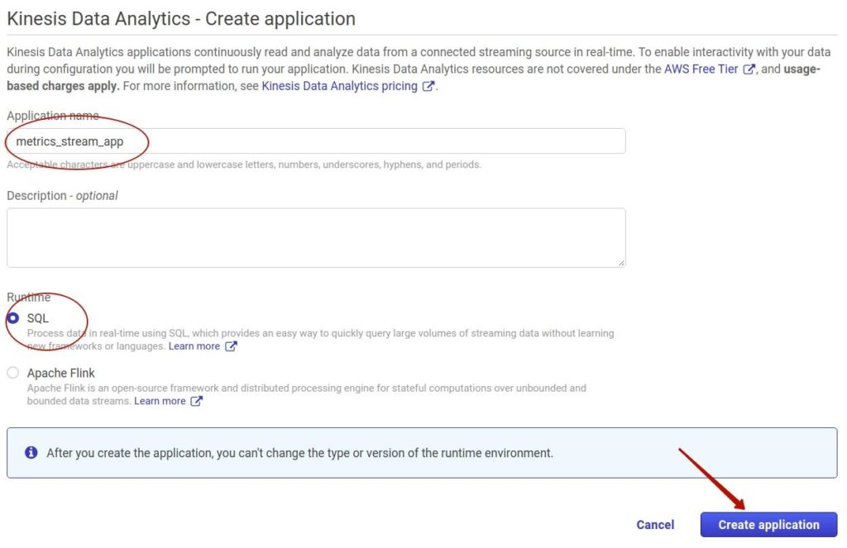Open Learn more link under Apache Flink
This screenshot has height=548, width=847.
160,401
